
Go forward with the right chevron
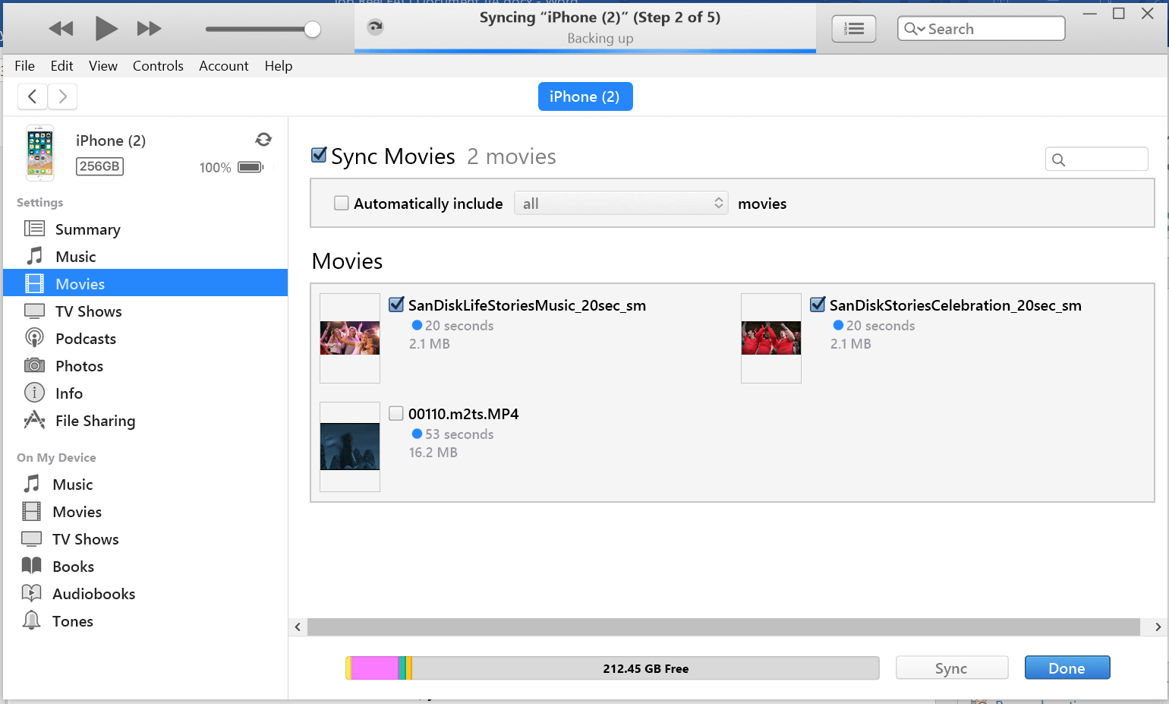pos(63,96)
